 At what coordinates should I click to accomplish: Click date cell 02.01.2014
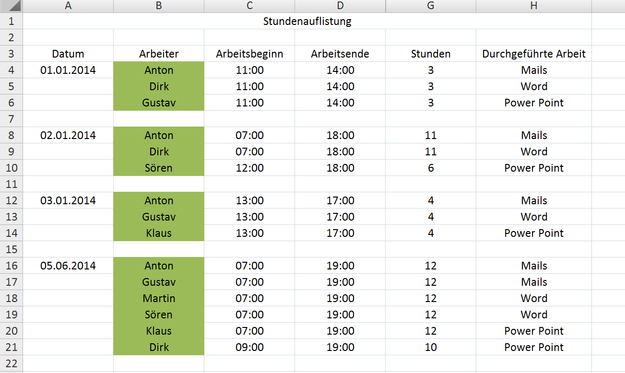pyautogui.click(x=68, y=135)
